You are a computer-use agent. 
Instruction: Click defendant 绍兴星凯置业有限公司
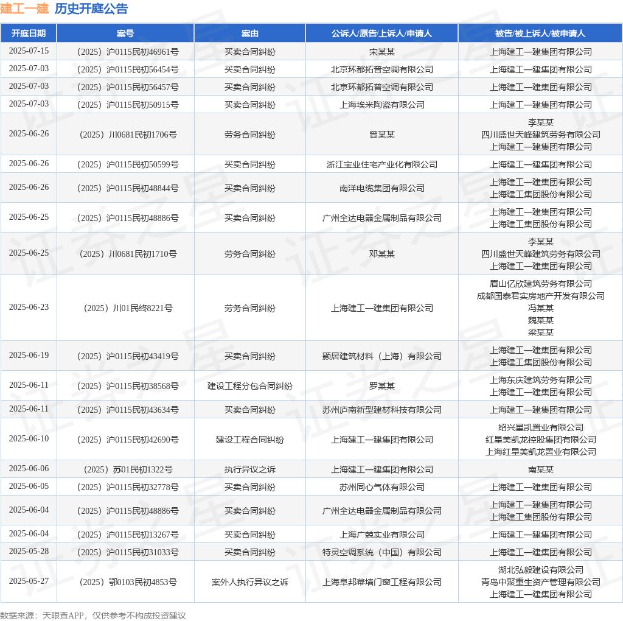point(540,427)
